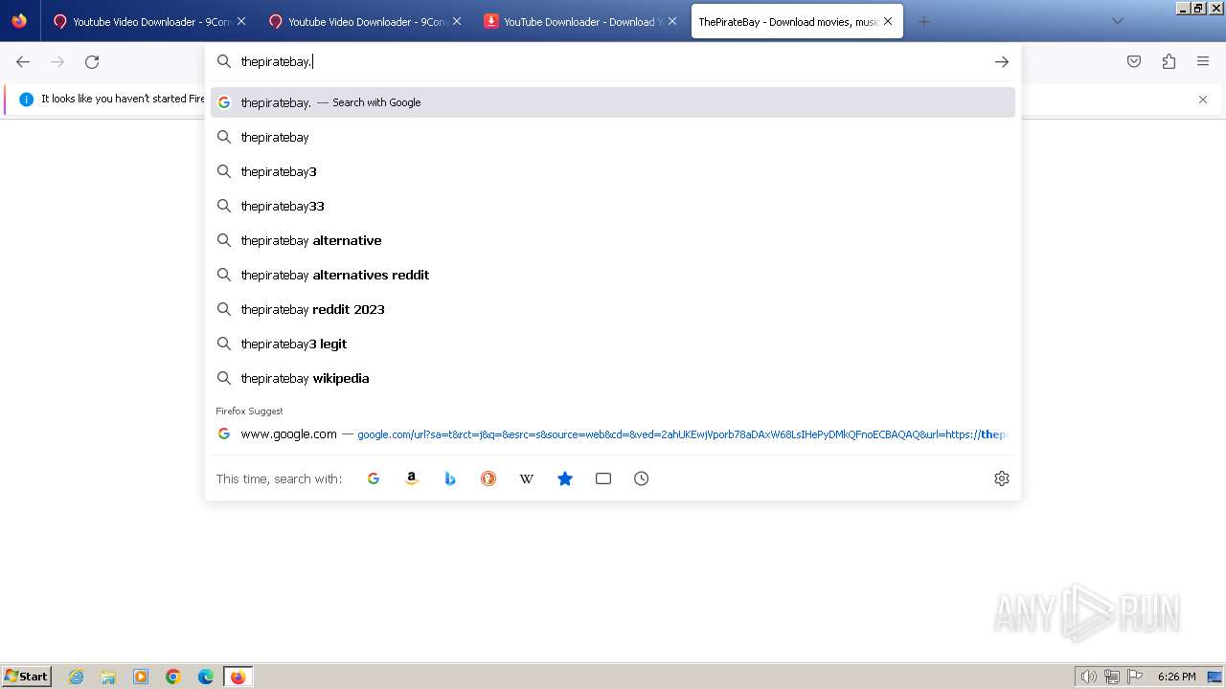Select 'thepiratebay. — Search with Google' suggestion
The width and height of the screenshot is (1226, 689).
coord(613,102)
